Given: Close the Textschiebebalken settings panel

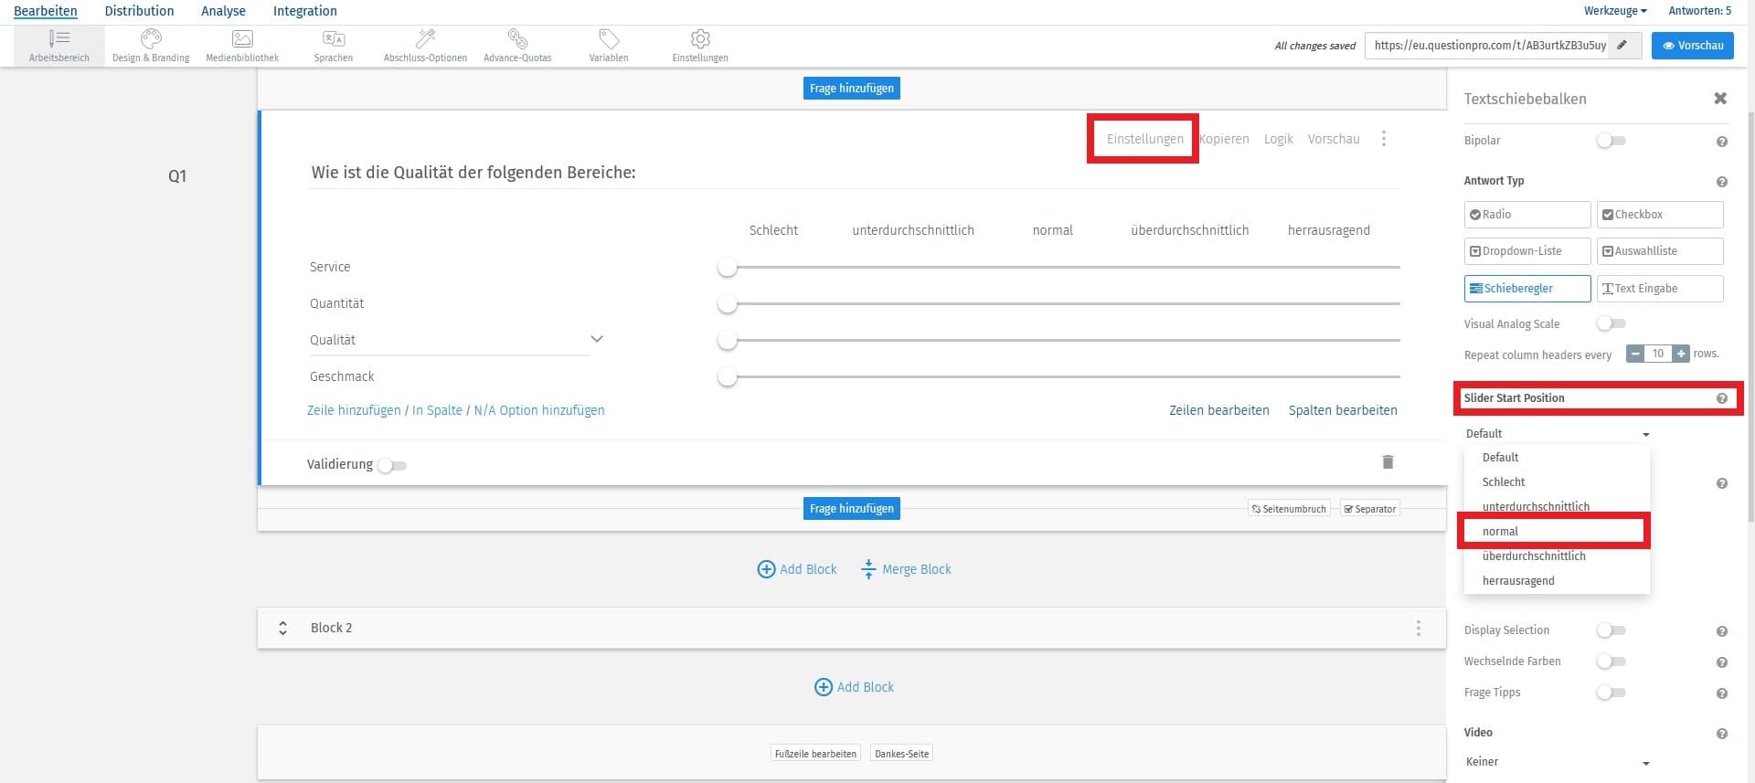Looking at the screenshot, I should pyautogui.click(x=1720, y=98).
